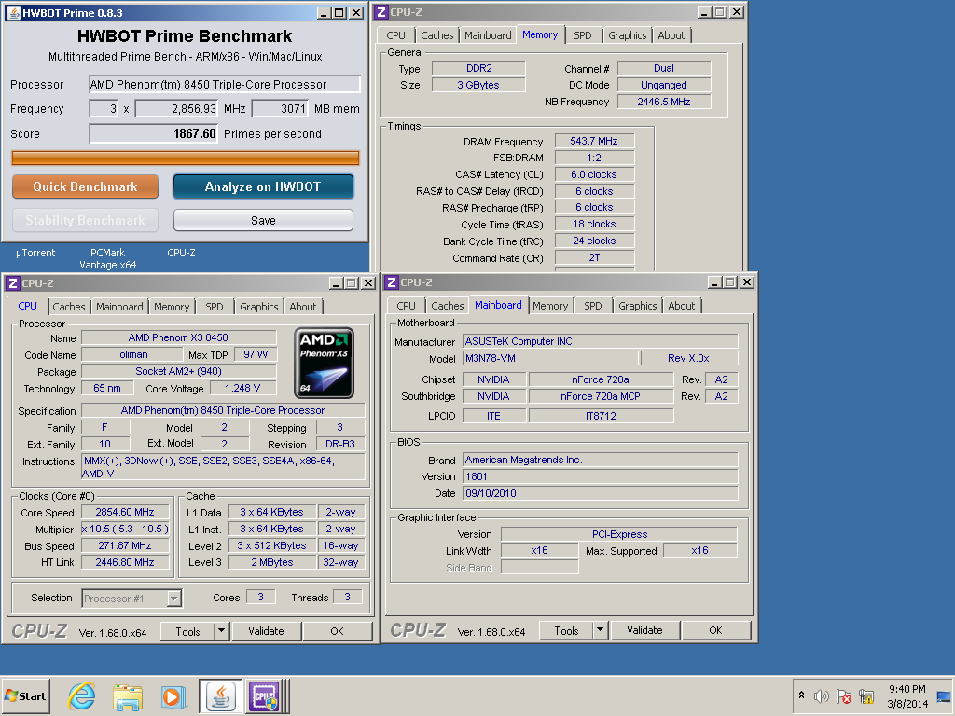Open Internet Explorer from the taskbar
The image size is (955, 716).
pos(82,695)
